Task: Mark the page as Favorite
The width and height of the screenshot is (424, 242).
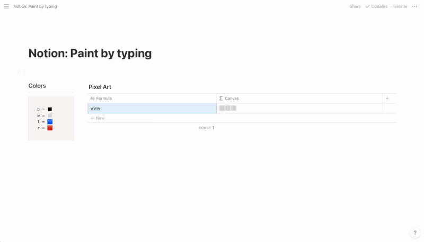Action: coord(400,6)
